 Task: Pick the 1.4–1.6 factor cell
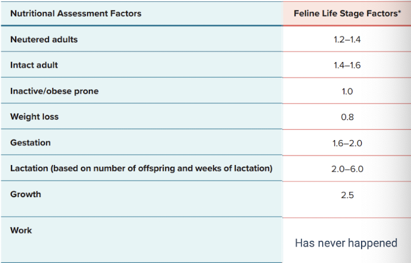(x=347, y=65)
